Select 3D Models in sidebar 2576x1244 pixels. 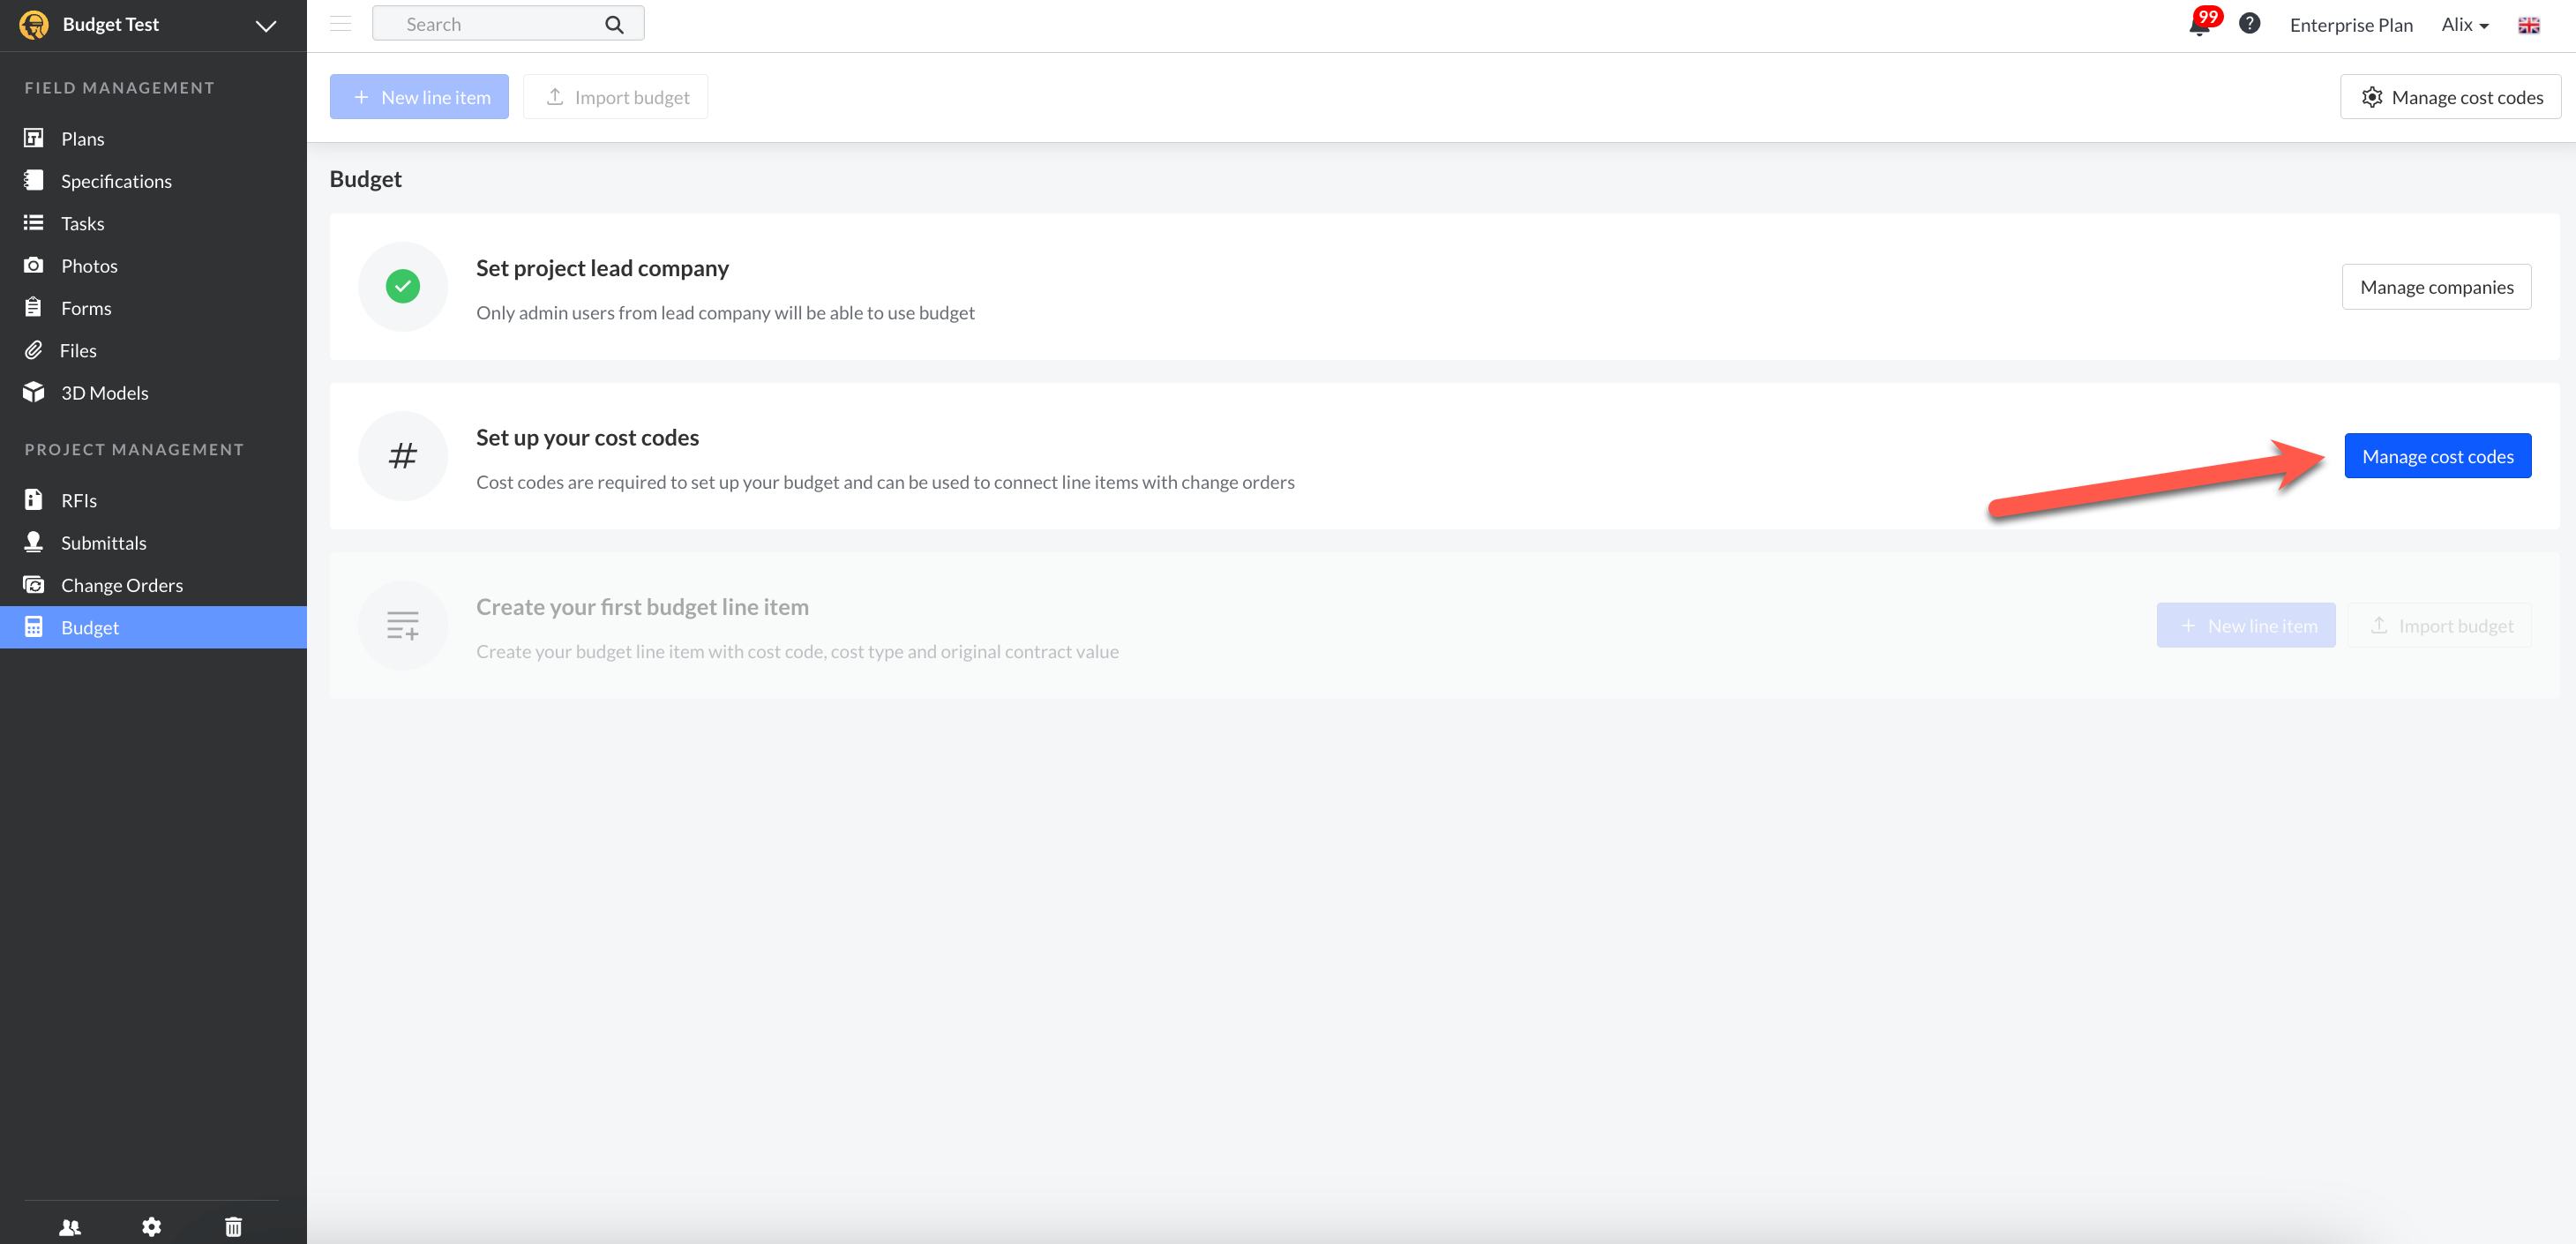(104, 393)
